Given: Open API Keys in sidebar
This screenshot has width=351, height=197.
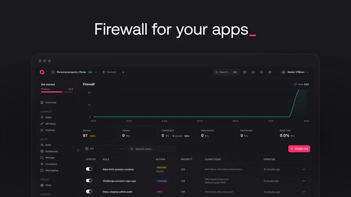Looking at the screenshot, I should (x=48, y=124).
